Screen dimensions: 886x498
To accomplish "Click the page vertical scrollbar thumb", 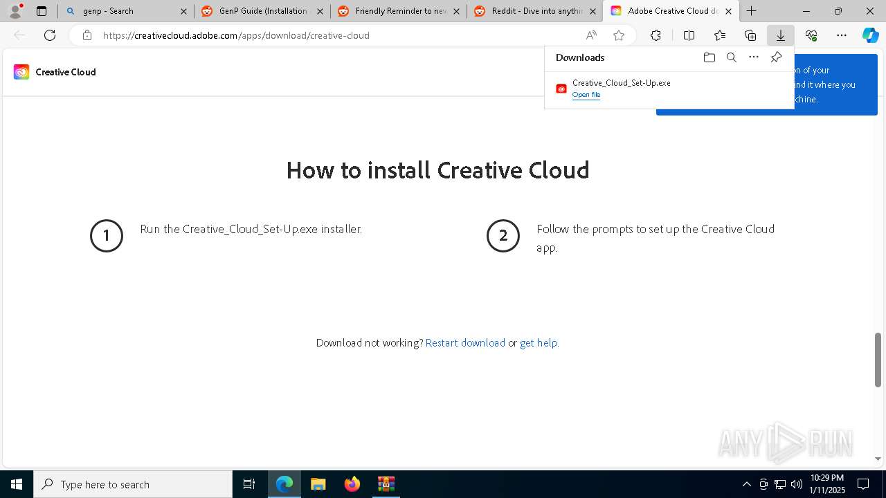I will tap(878, 360).
